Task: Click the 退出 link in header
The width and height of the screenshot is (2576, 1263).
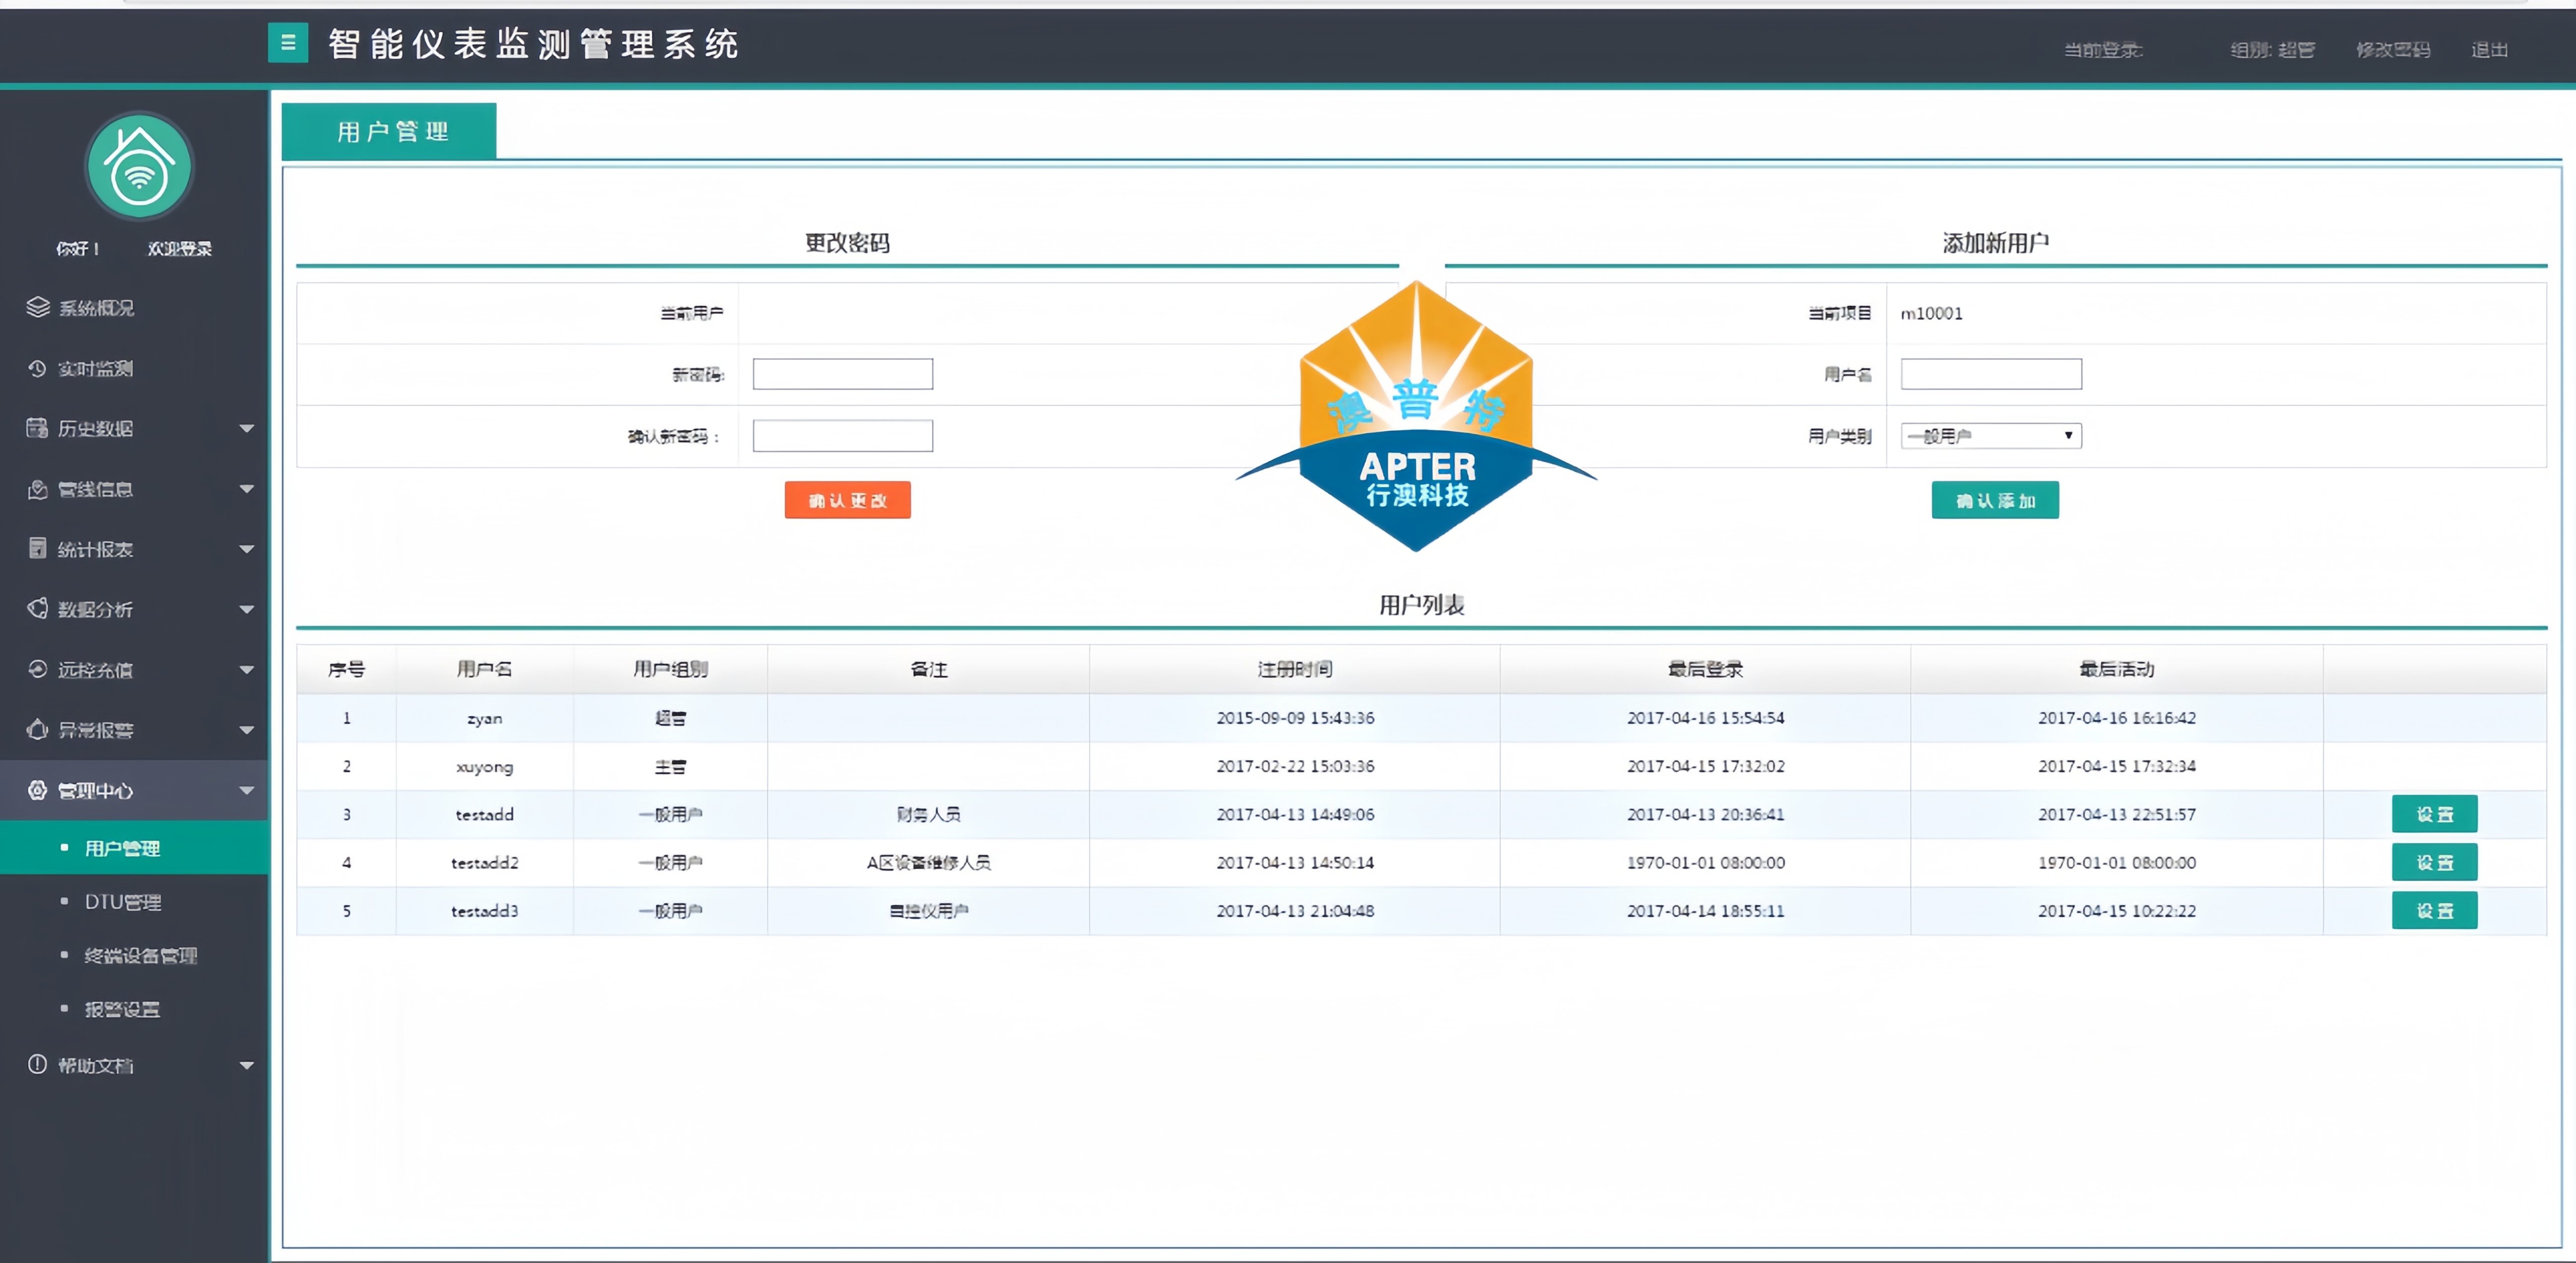Action: (x=2489, y=50)
